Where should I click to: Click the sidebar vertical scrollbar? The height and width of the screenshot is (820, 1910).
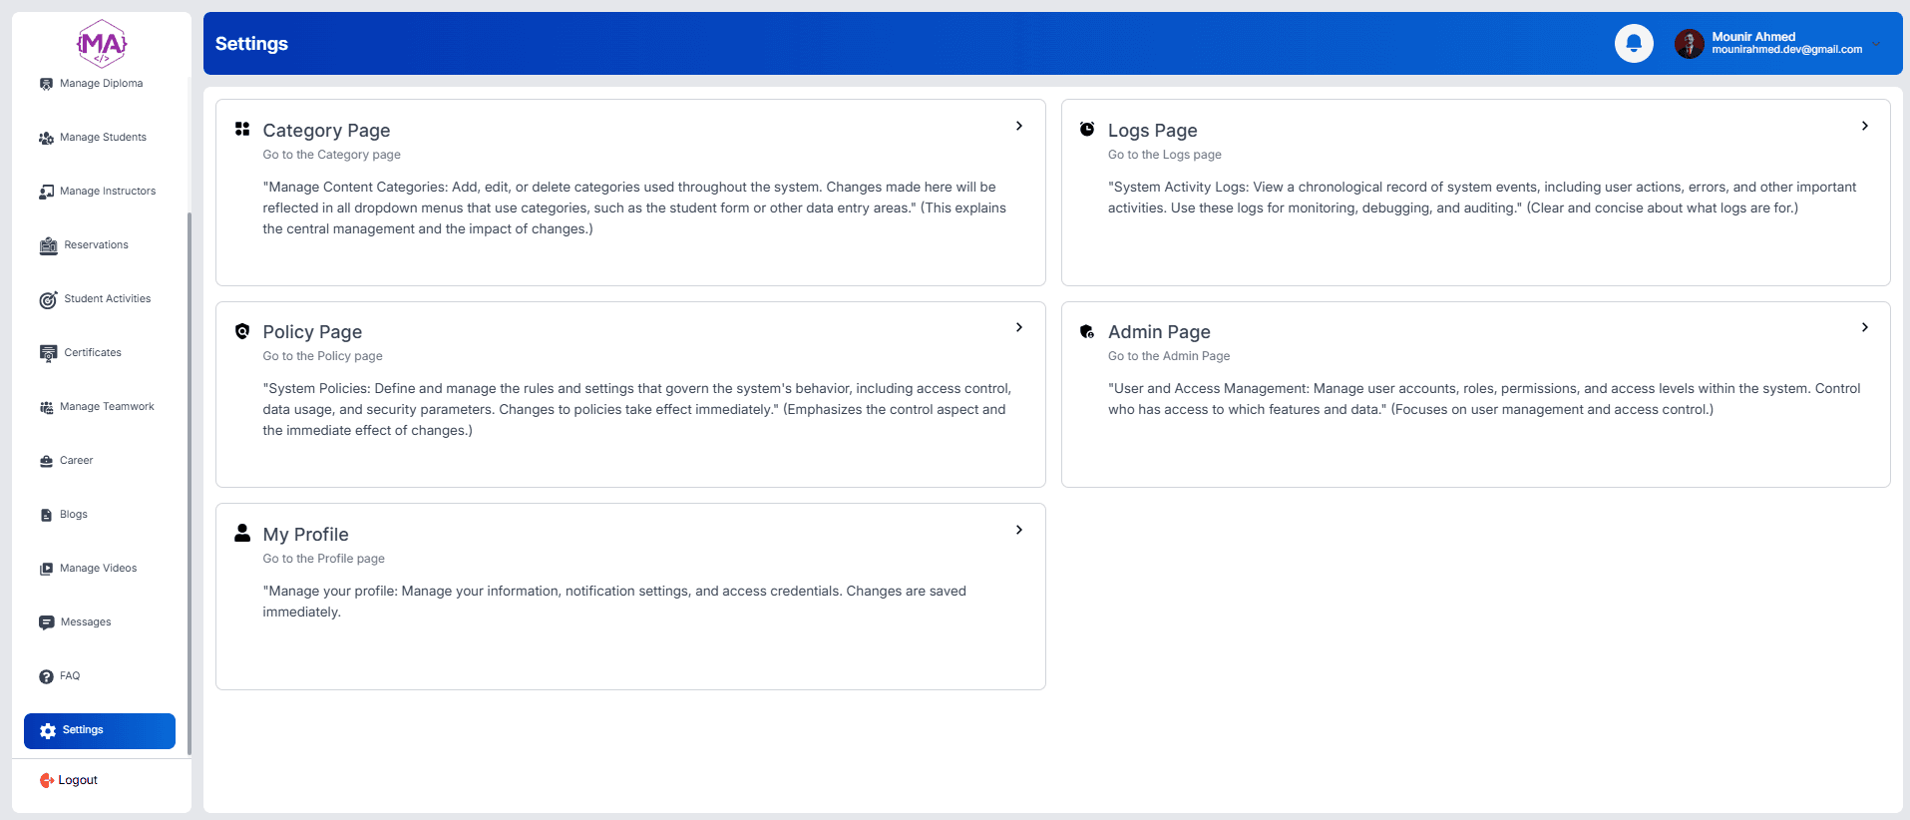189,479
